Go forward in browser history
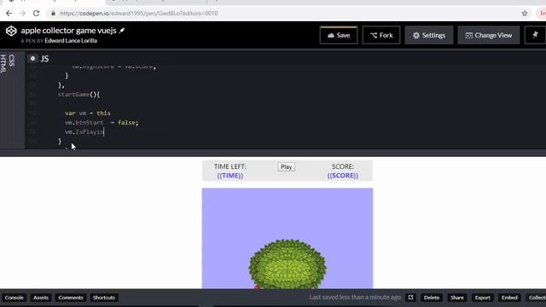 pos(23,14)
